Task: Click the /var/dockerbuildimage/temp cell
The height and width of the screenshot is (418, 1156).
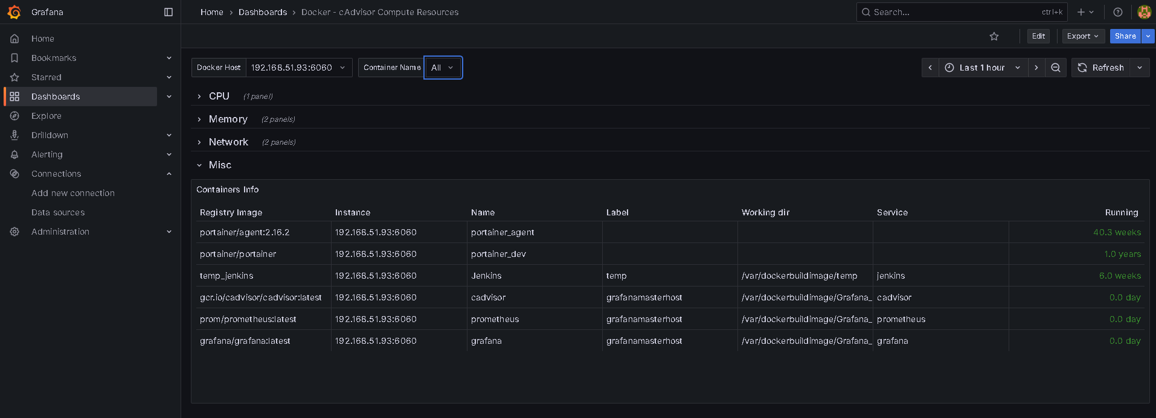Action: 805,276
